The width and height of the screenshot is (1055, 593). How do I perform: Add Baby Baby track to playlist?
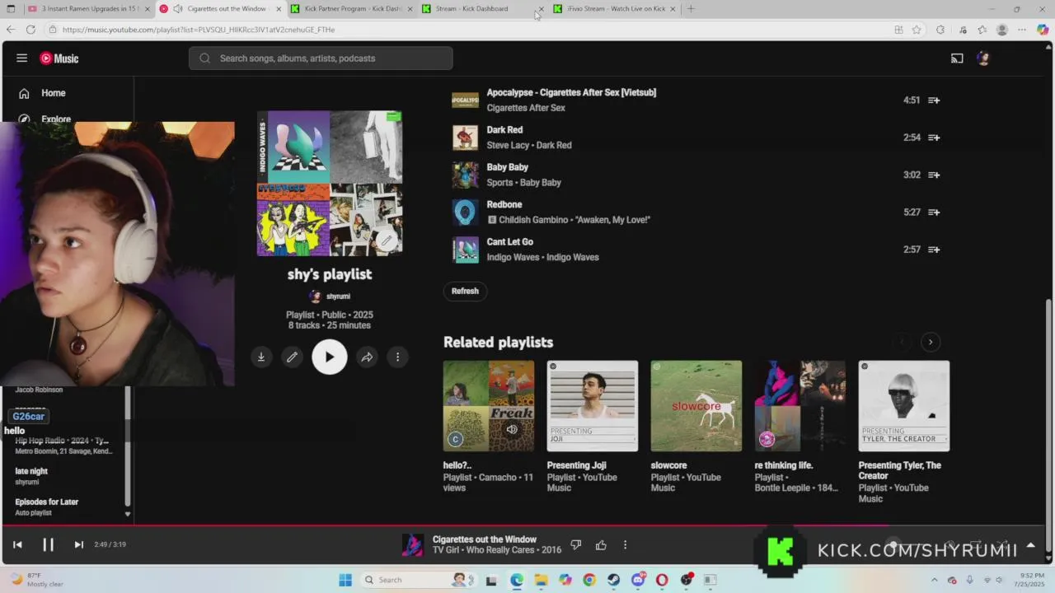click(934, 175)
